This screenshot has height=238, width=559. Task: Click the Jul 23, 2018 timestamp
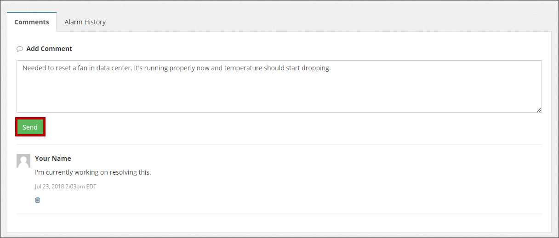[65, 187]
